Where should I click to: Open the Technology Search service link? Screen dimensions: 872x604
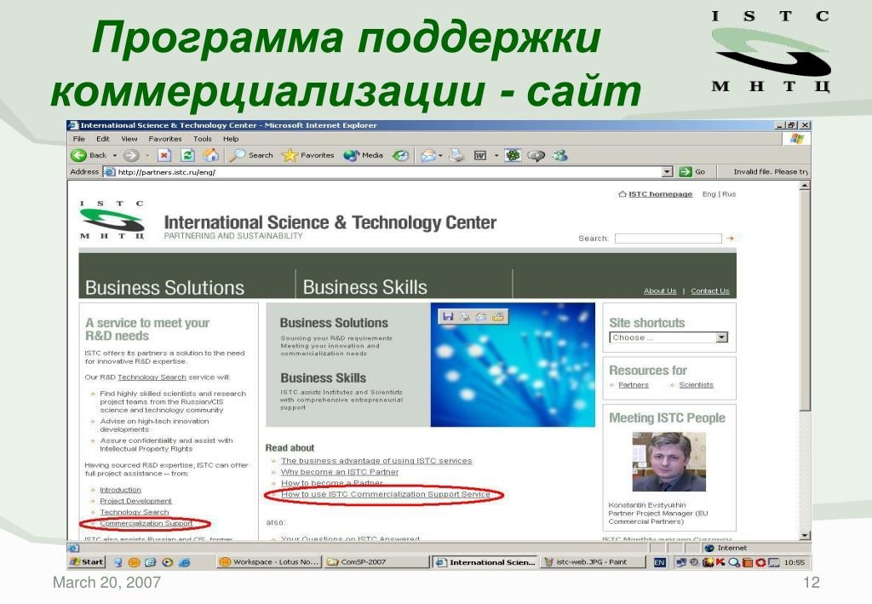152,377
